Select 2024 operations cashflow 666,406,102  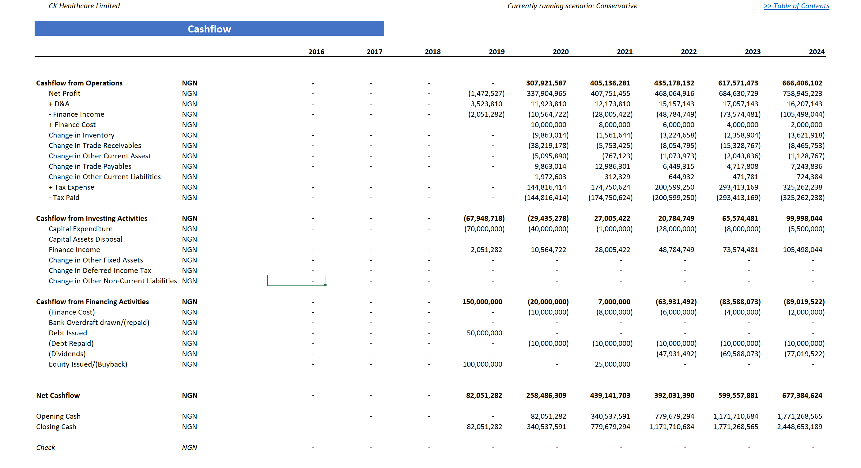802,83
